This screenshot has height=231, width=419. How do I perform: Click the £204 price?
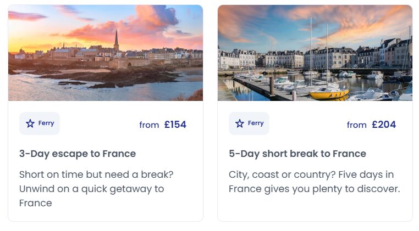[384, 125]
